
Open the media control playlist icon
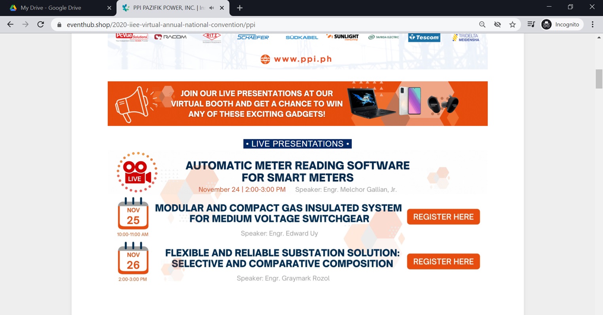click(x=531, y=25)
